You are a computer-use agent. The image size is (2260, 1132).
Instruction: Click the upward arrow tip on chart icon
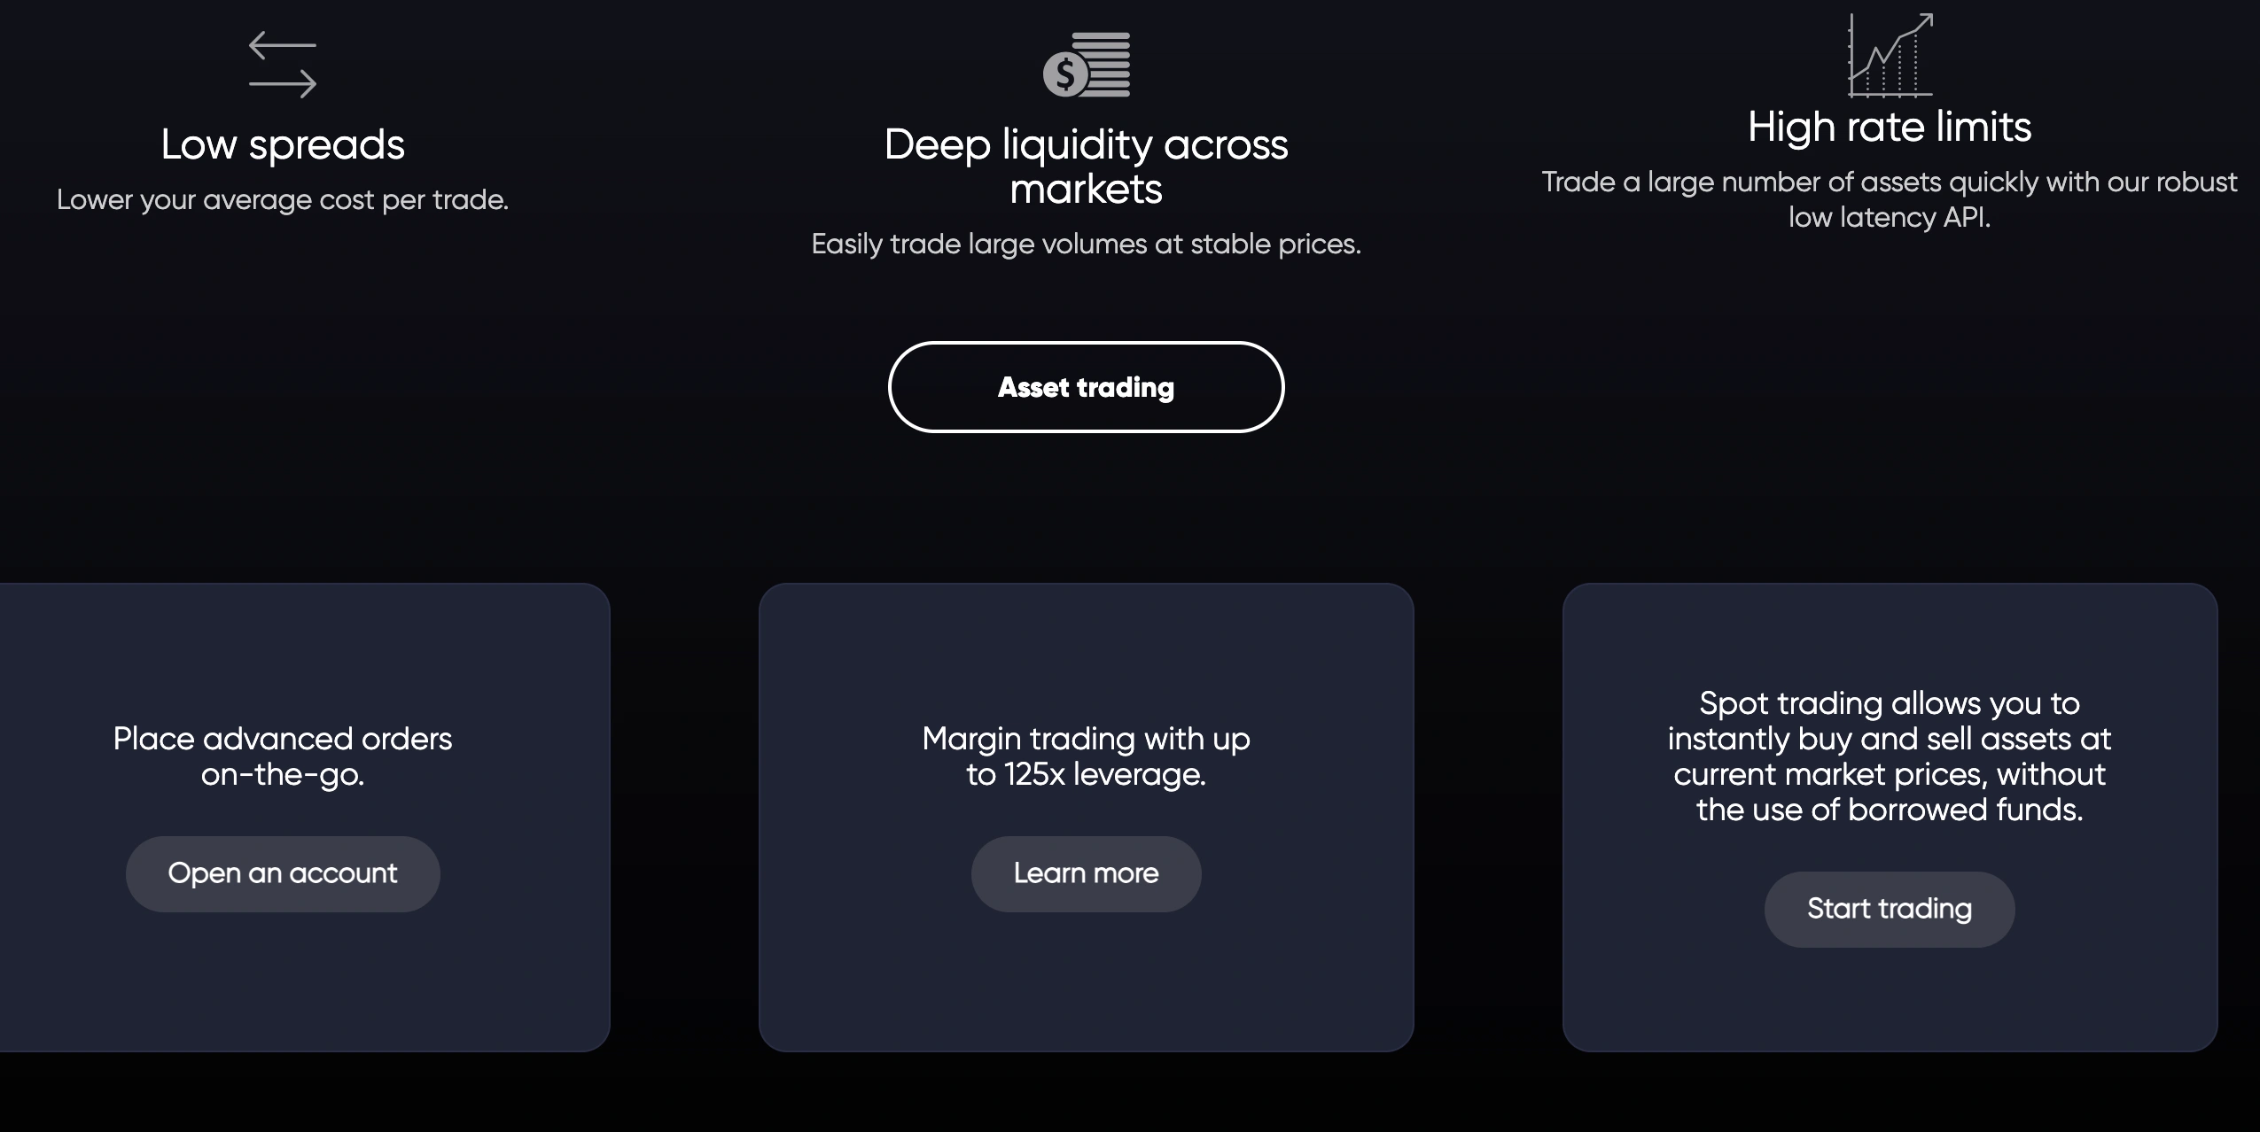(x=1925, y=19)
